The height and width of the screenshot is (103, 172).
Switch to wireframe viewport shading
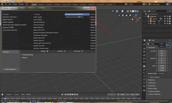[131, 11]
